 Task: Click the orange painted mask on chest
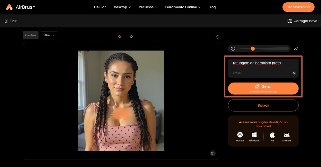point(121,114)
